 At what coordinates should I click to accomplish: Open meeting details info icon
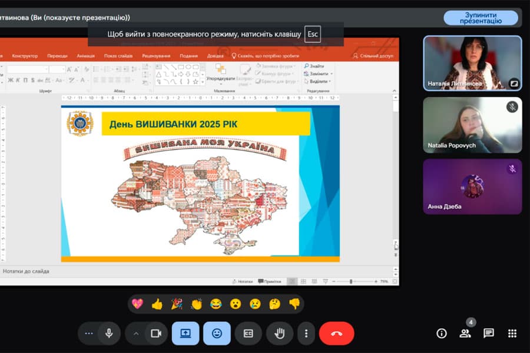click(442, 333)
